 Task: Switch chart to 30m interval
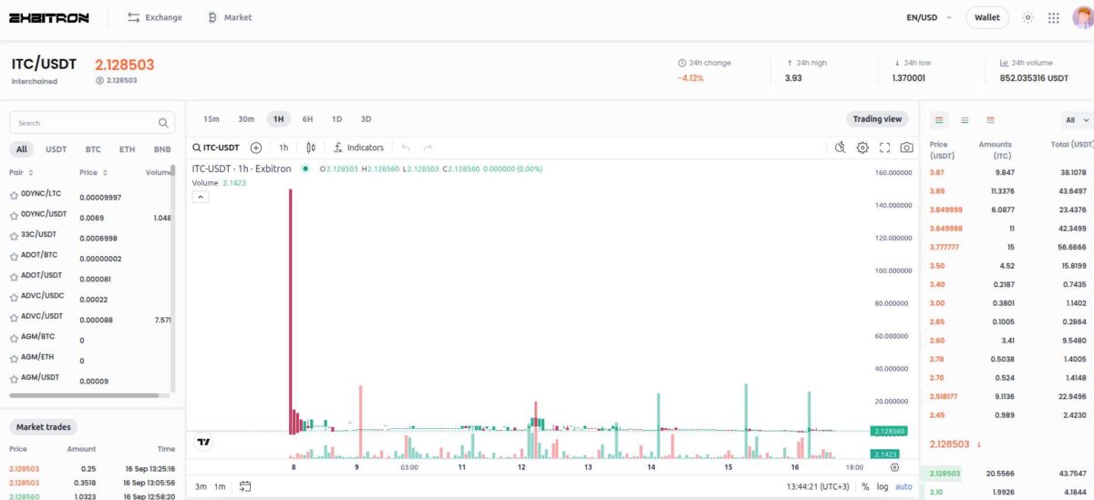click(246, 119)
